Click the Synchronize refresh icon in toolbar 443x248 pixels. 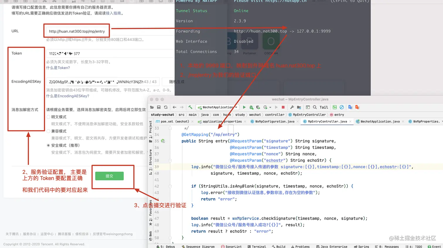166,107
